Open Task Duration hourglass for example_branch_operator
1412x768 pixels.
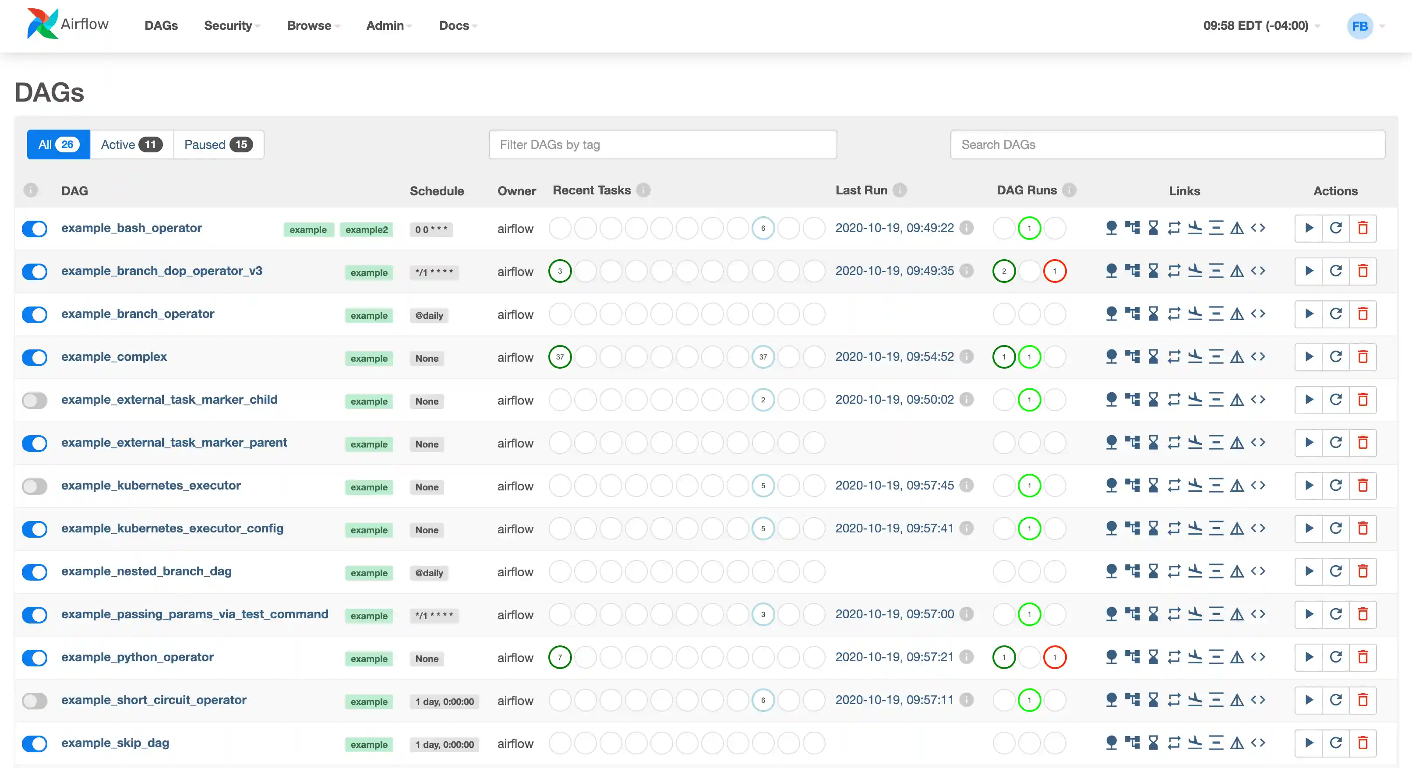click(x=1153, y=314)
